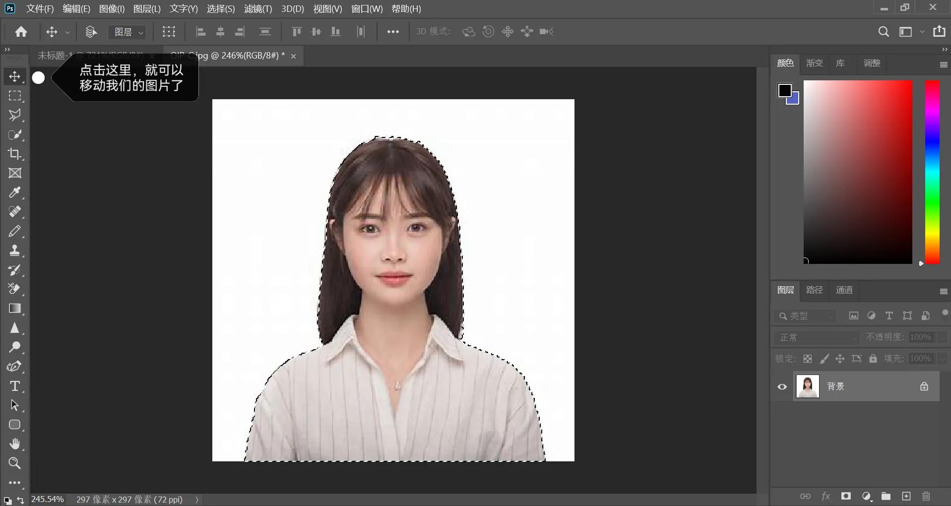Hide the 背景 layer visibility eye
This screenshot has width=951, height=506.
[782, 386]
